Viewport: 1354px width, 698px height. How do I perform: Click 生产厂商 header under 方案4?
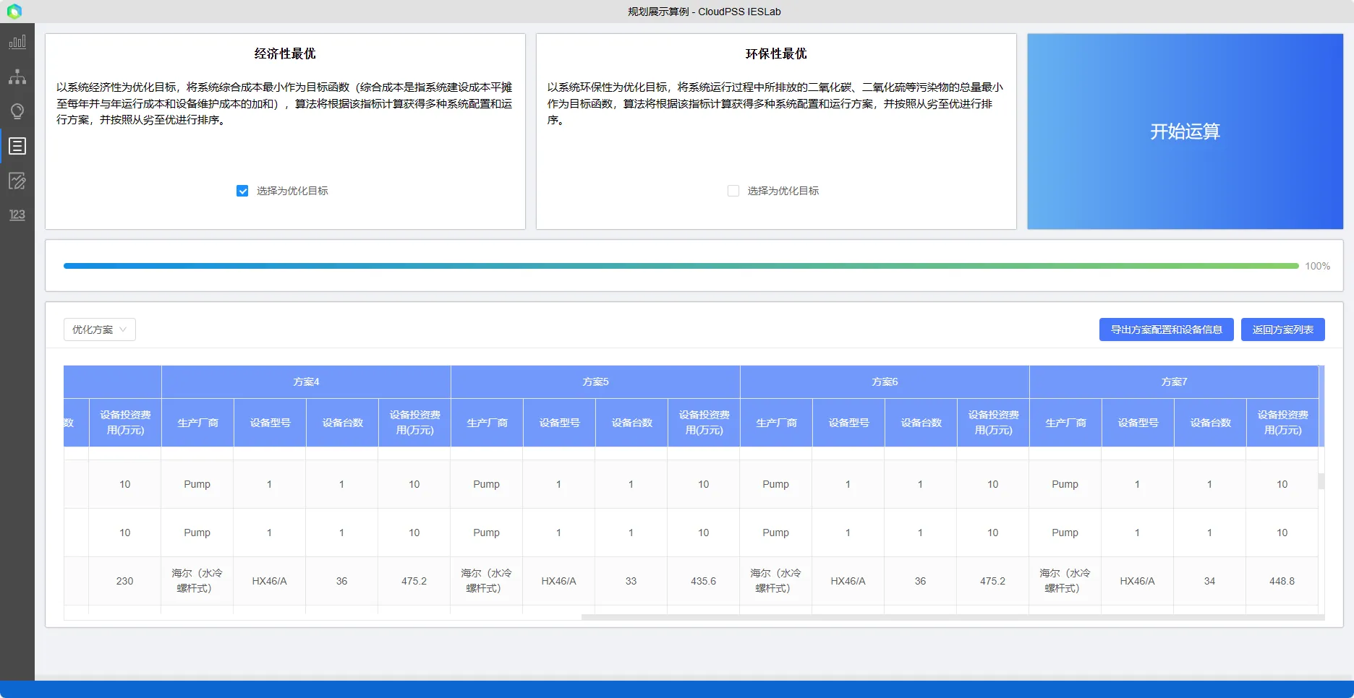point(197,423)
